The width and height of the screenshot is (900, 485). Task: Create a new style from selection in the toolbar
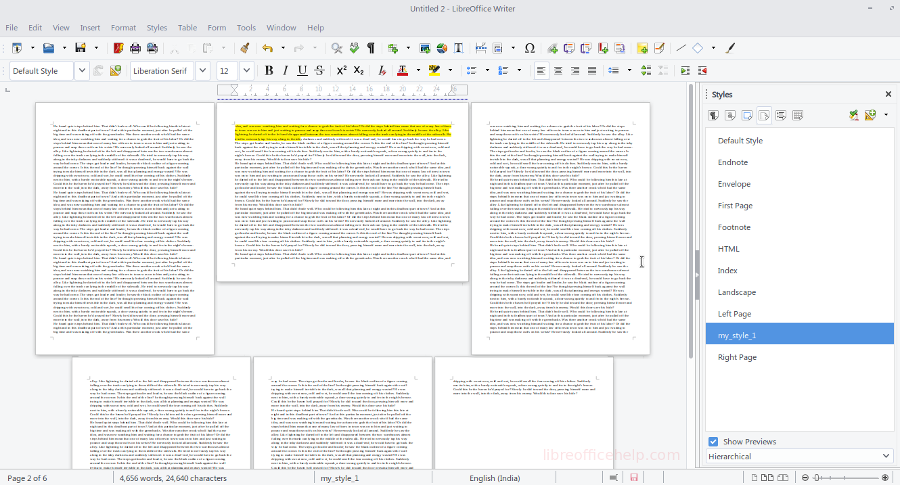coord(115,70)
